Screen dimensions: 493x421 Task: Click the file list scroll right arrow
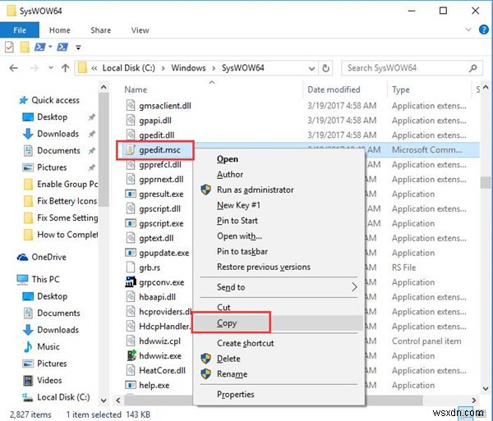473,400
